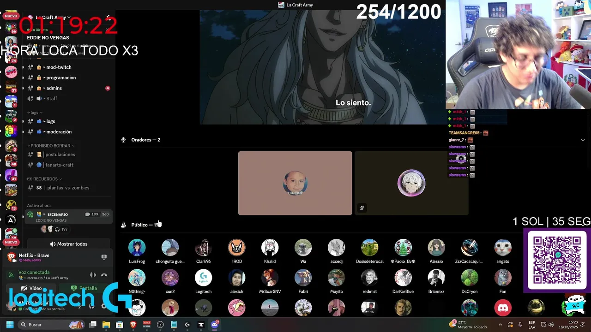Collapse the RECUERDOS category

click(45, 179)
